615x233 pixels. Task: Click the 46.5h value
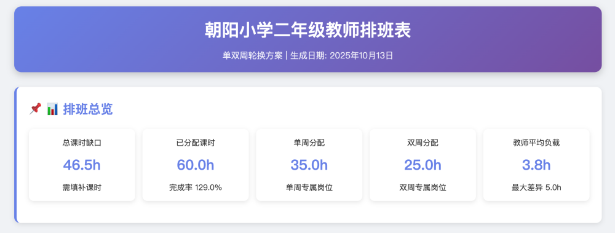click(82, 165)
